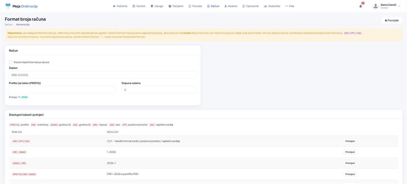The height and width of the screenshot is (184, 407).
Task: Open the Usluge section
Action: [157, 6]
